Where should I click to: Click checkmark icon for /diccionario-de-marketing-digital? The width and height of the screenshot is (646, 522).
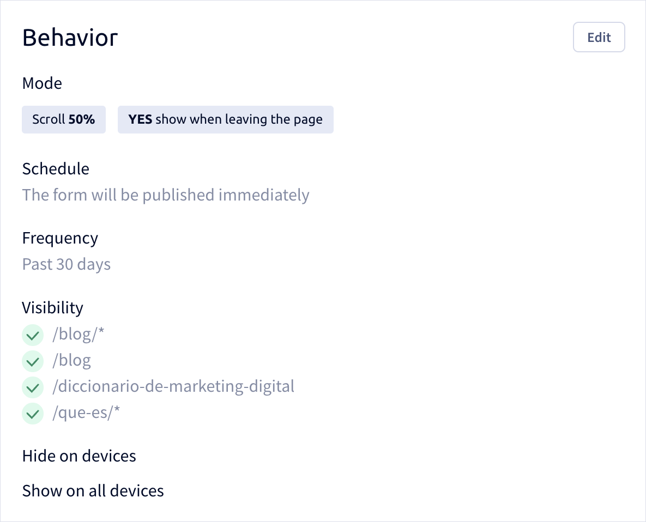pyautogui.click(x=33, y=387)
